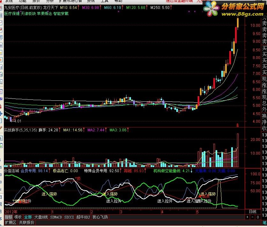Click the wavy-line chart icon in left toolbar
267x227 pixels.
point(1,92)
